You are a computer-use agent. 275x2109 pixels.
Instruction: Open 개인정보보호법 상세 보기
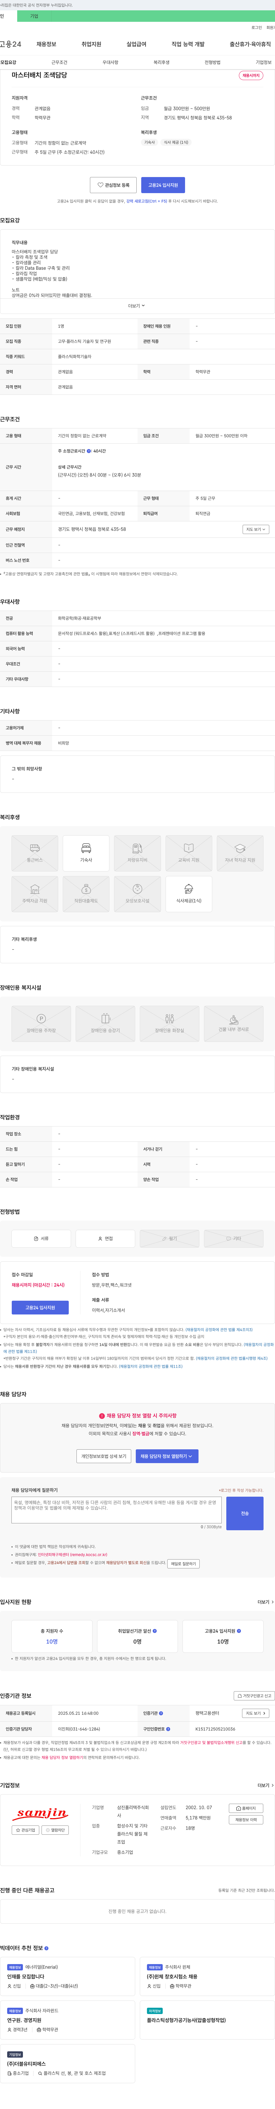pos(104,1457)
